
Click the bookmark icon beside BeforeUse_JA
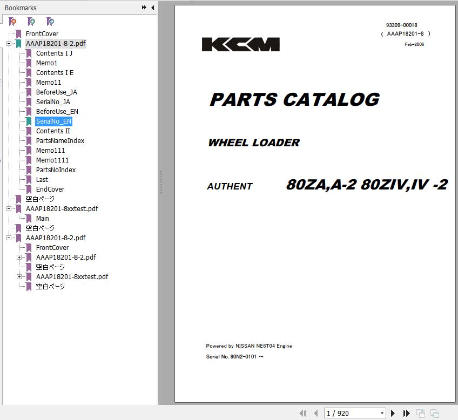29,92
